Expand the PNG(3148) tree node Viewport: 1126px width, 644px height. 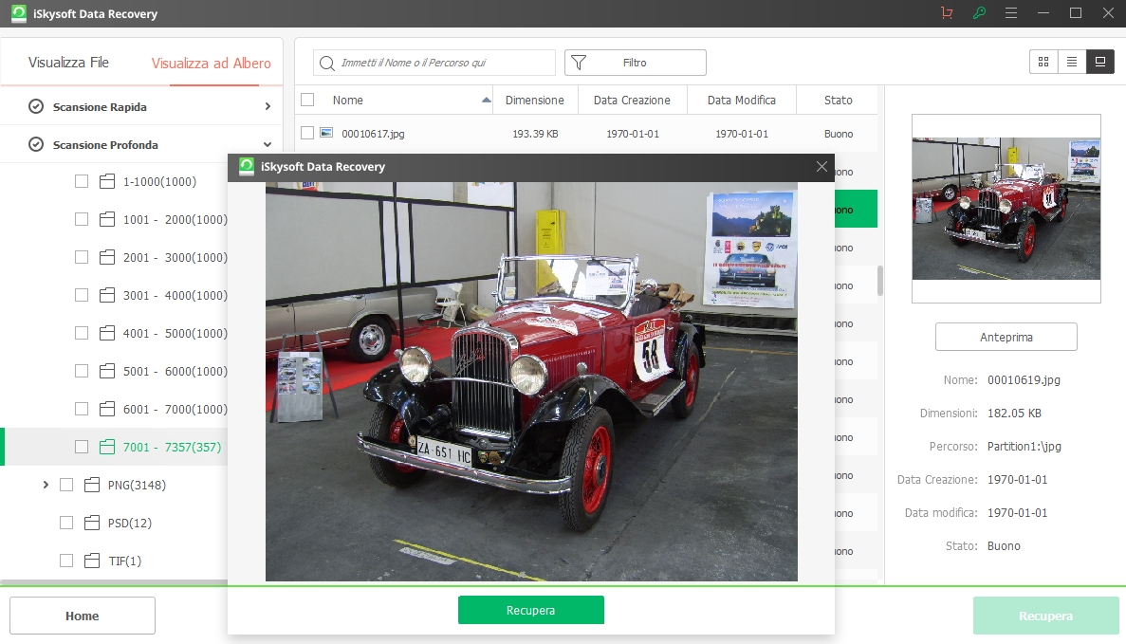46,485
